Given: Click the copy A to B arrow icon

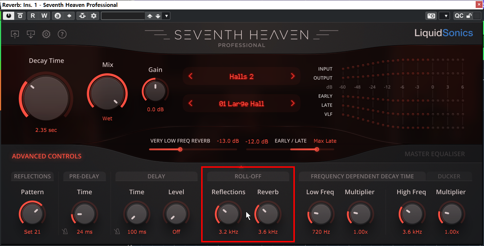Looking at the screenshot, I should (69, 16).
